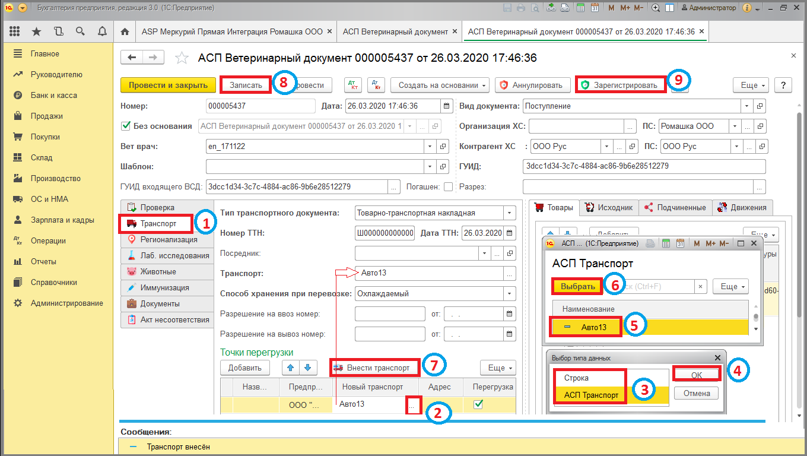
Task: Click the Зарегистрировать button
Action: pos(620,85)
